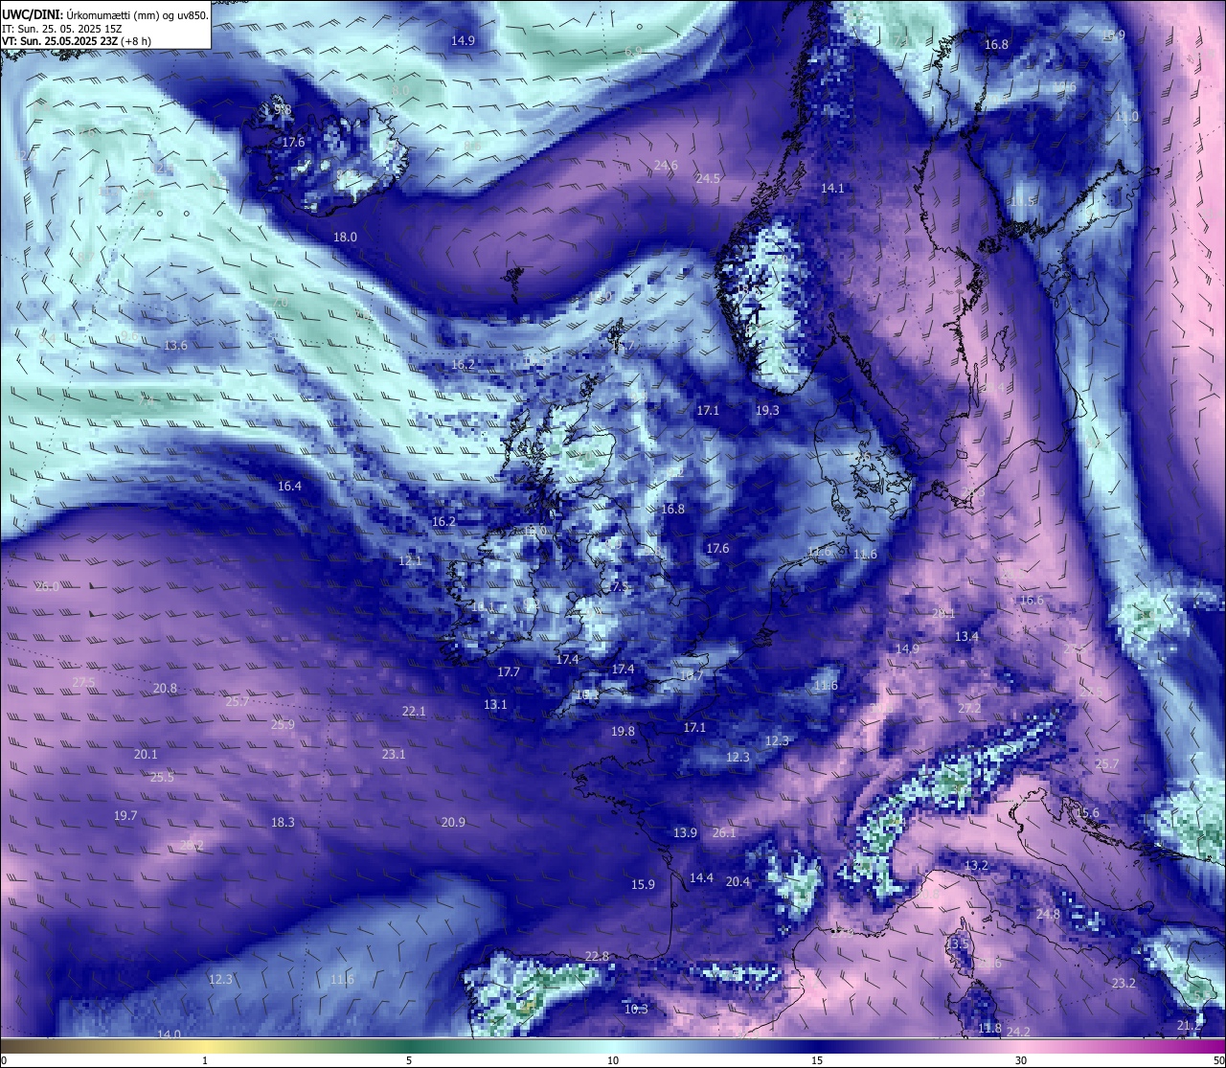This screenshot has width=1226, height=1068.
Task: Click the 24.2 value label
Action: [x=1018, y=1032]
